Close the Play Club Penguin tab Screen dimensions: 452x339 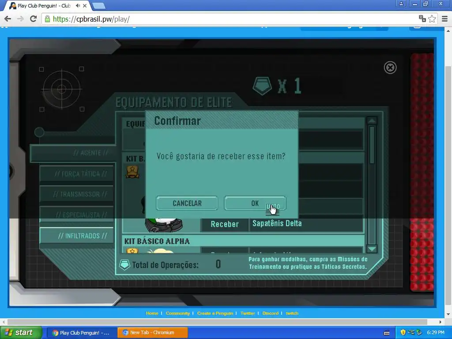(85, 5)
